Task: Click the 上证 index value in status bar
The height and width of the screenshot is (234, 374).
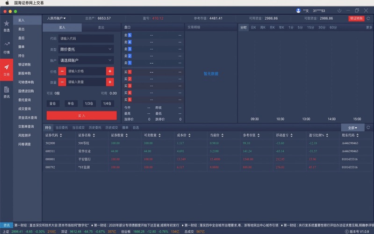Action: [x=17, y=232]
